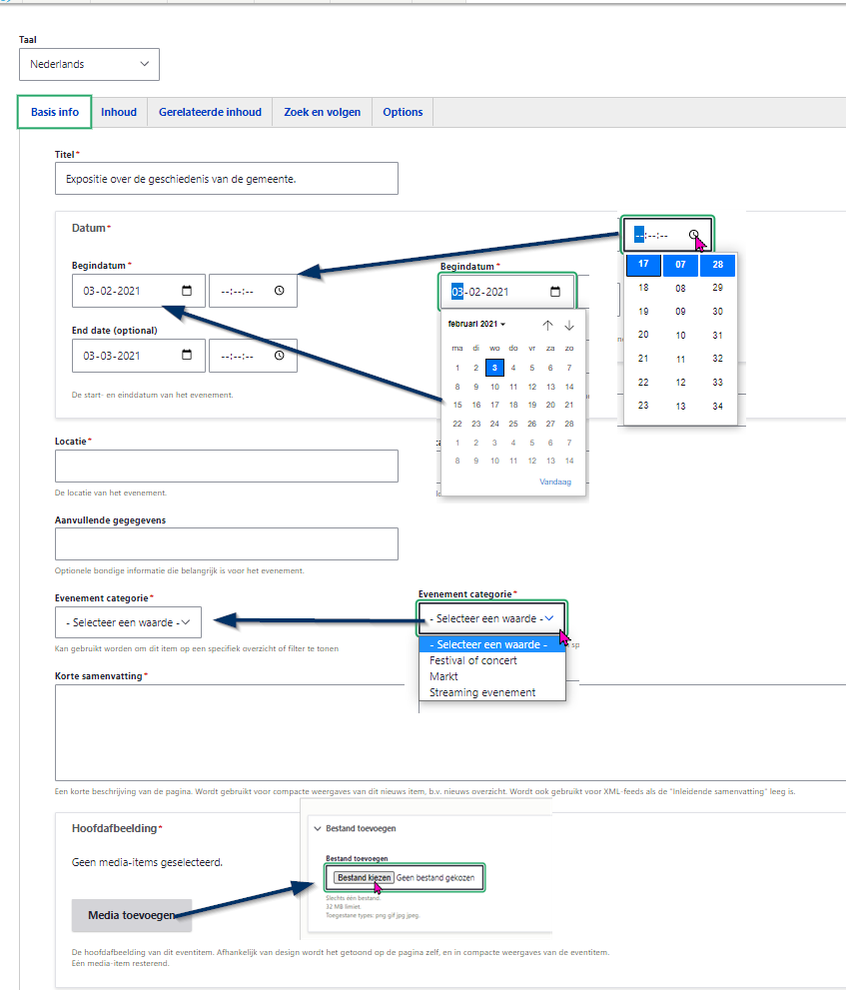Expand the februari 2021 month selector
This screenshot has width=846, height=990.
point(476,325)
